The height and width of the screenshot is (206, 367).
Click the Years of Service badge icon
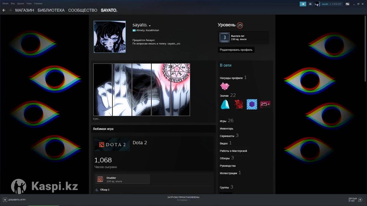click(225, 38)
